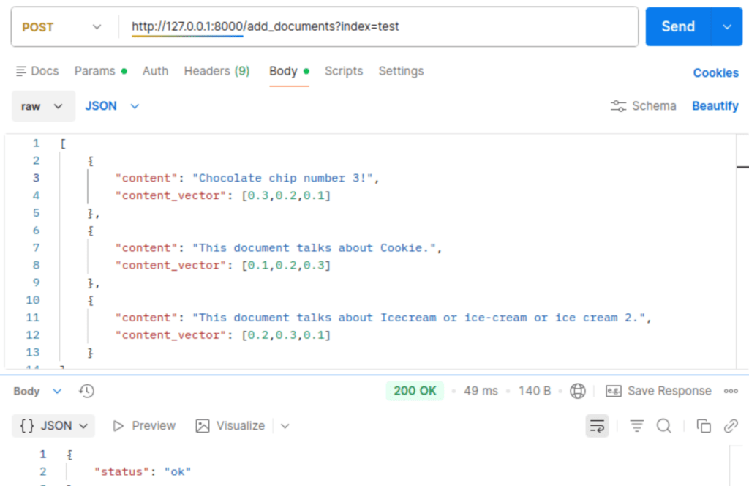
Task: Open the Cookies link
Action: (x=715, y=72)
